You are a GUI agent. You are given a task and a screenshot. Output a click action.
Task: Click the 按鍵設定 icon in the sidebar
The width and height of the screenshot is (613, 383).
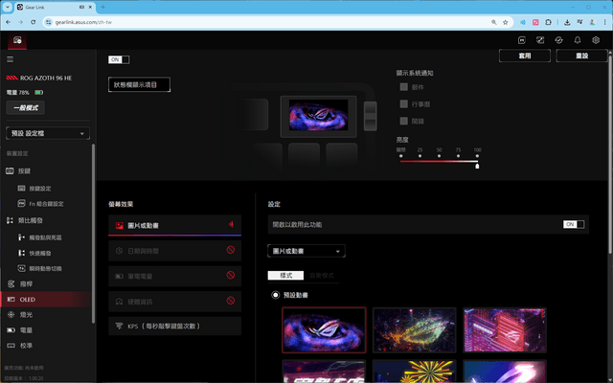tap(21, 189)
